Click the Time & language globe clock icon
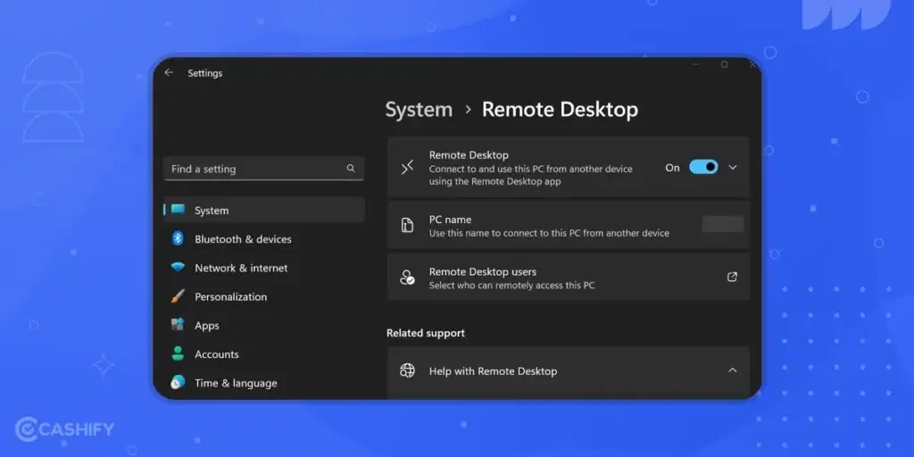Image resolution: width=914 pixels, height=457 pixels. pyautogui.click(x=178, y=382)
